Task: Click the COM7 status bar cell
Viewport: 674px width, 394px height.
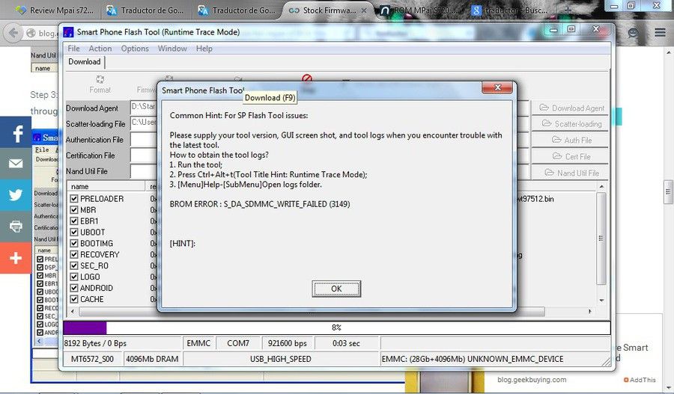Action: tap(238, 343)
